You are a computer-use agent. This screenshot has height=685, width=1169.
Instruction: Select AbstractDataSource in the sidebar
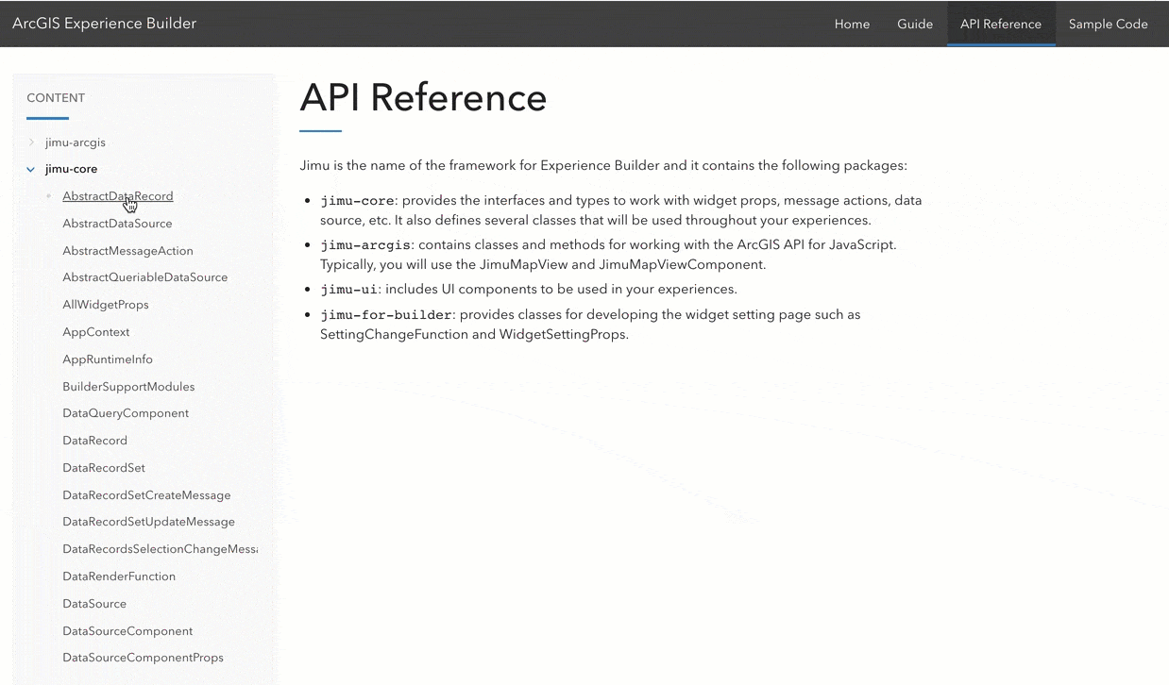click(x=117, y=224)
